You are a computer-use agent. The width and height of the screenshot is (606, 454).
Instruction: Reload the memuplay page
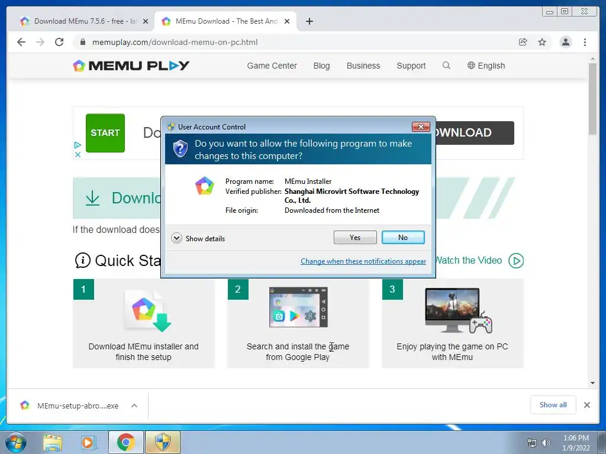[x=59, y=42]
